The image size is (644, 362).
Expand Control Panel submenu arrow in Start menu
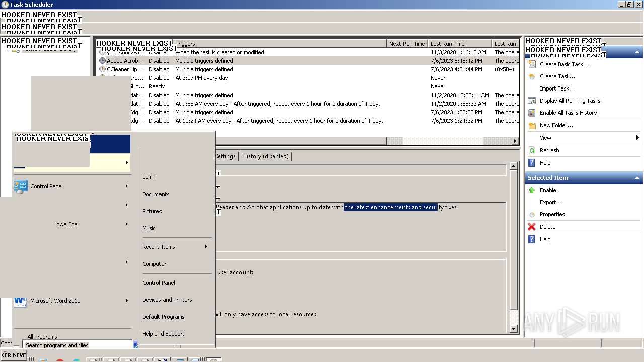[x=127, y=186]
